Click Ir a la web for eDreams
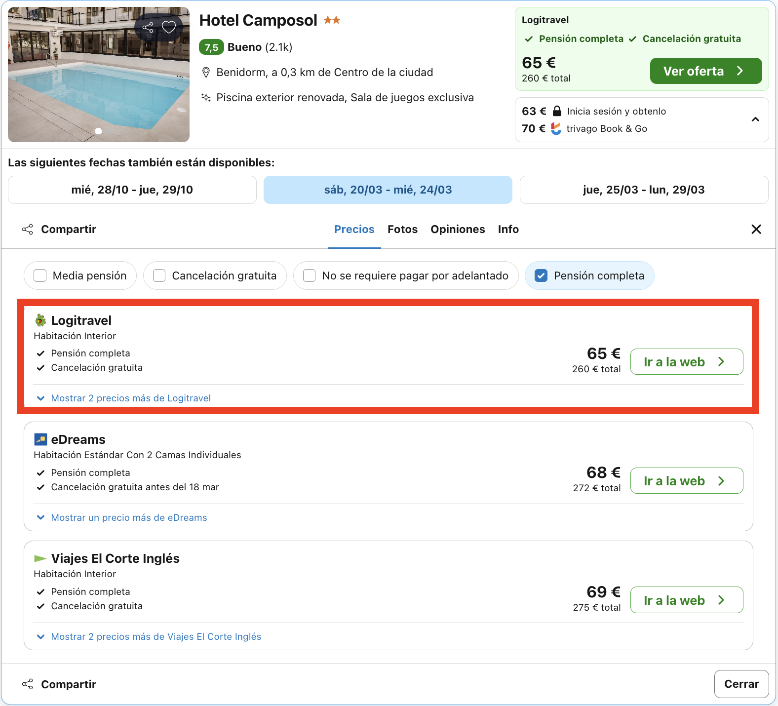 (x=687, y=481)
